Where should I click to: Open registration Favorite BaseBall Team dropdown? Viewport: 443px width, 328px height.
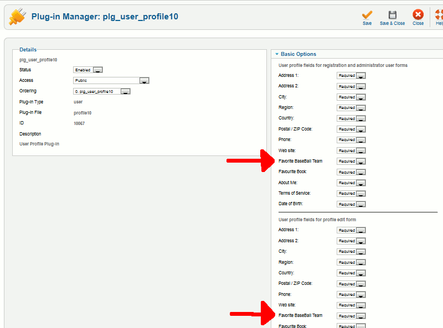coord(351,161)
